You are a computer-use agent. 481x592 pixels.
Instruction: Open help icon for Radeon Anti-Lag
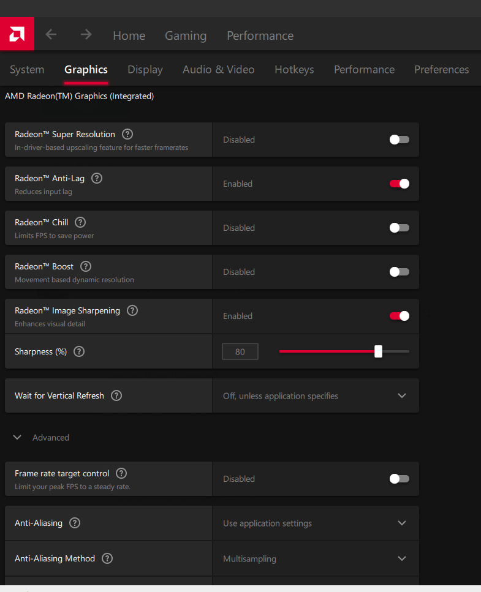point(97,178)
